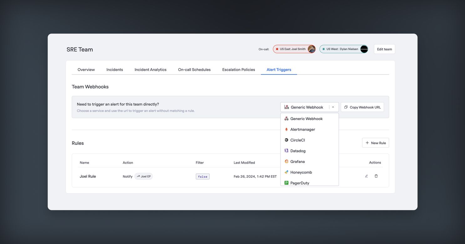465x244 pixels.
Task: Open the US East: Joel Smith on-call badge
Action: click(294, 49)
